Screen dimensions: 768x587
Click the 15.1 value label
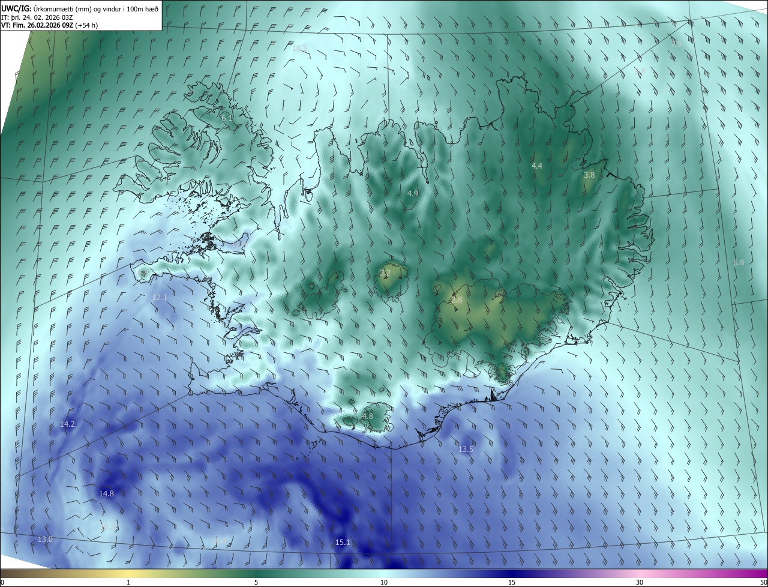click(x=343, y=542)
